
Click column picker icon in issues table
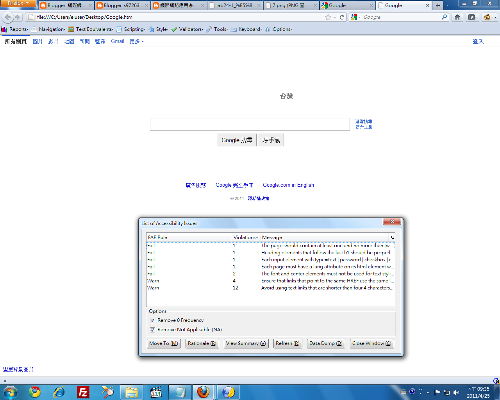click(x=391, y=237)
